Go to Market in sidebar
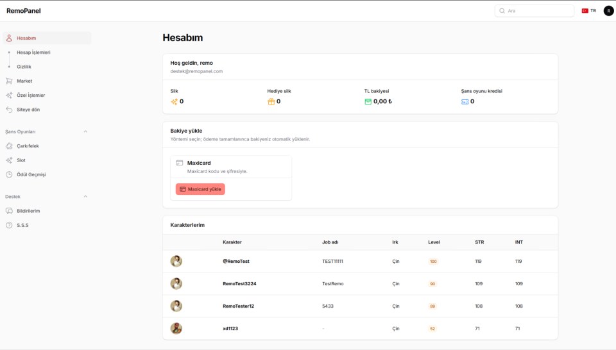This screenshot has width=616, height=350. (x=47, y=81)
